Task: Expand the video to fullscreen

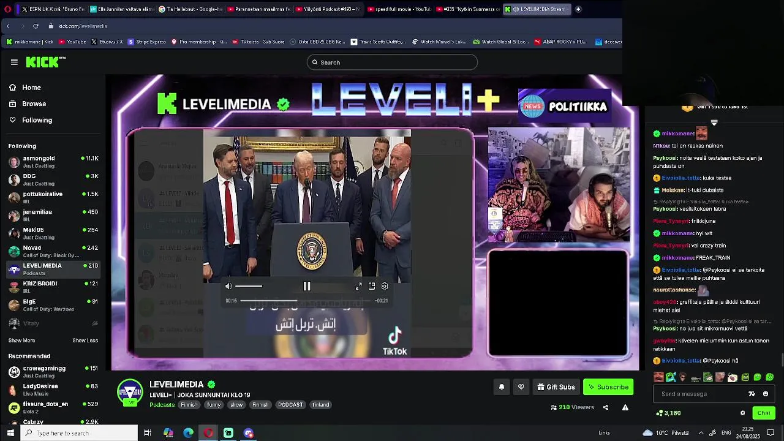Action: (358, 286)
